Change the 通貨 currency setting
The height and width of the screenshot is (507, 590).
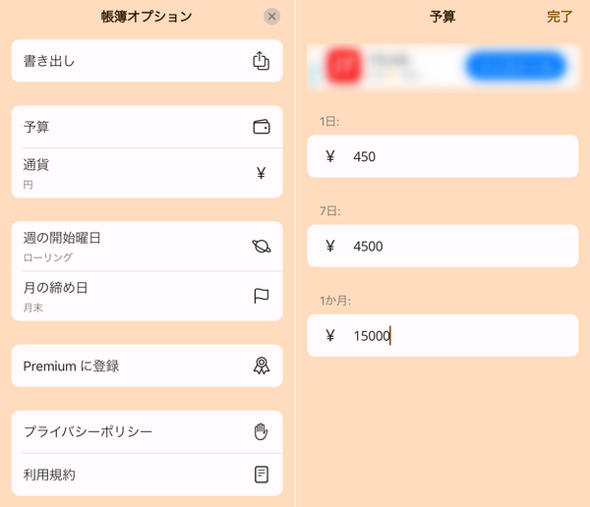click(x=147, y=173)
